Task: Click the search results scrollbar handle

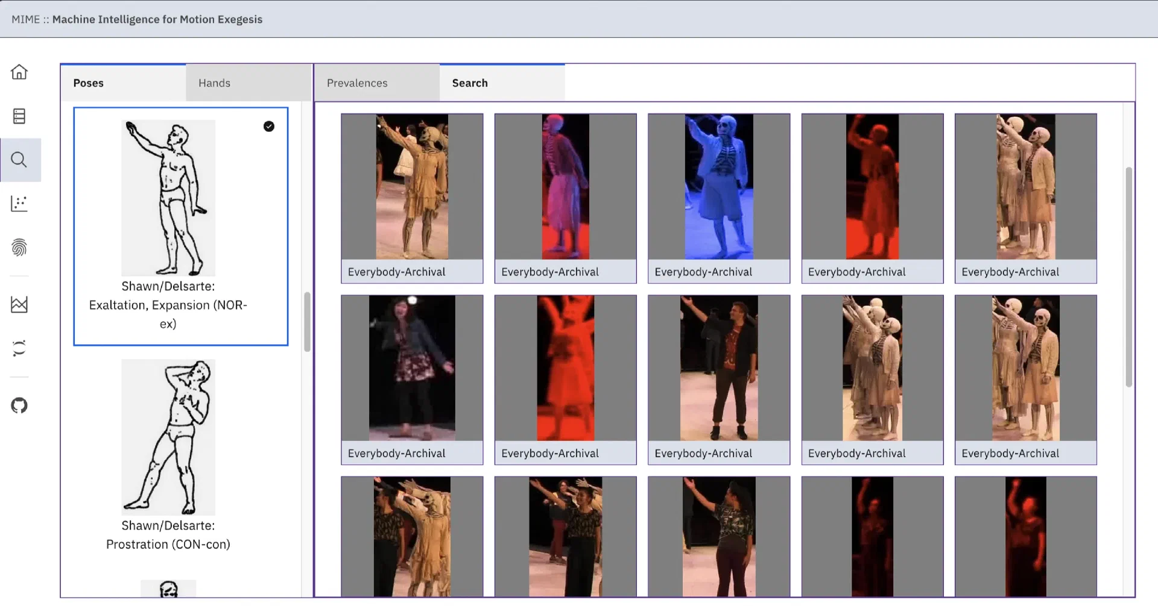Action: (x=1128, y=277)
